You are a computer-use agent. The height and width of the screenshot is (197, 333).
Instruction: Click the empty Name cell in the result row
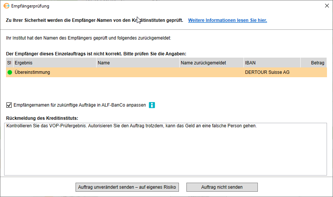pyautogui.click(x=138, y=72)
